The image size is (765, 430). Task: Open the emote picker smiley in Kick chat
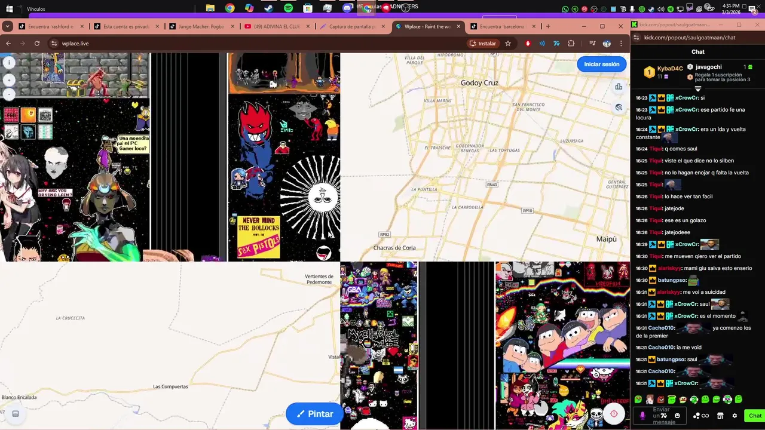[x=677, y=416]
